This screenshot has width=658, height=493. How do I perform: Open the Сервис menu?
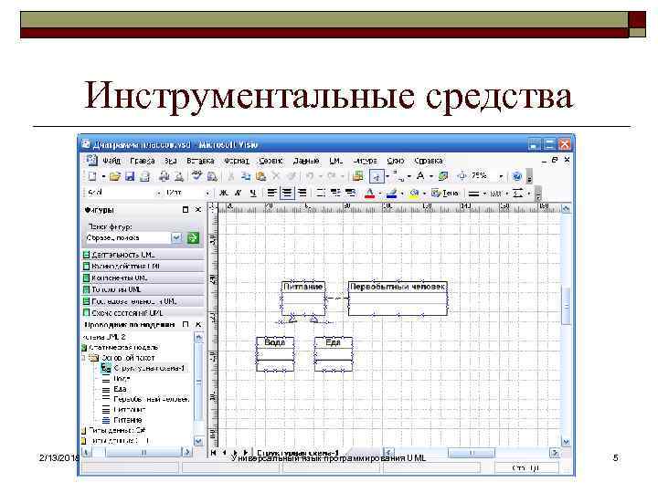click(271, 161)
